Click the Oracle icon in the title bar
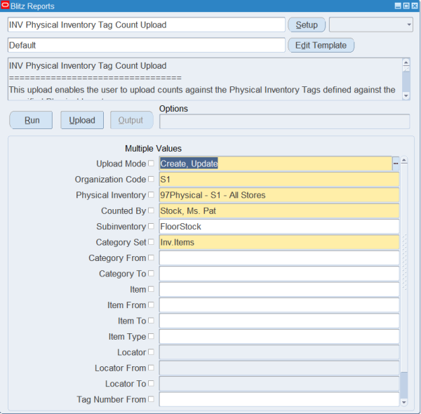Screen dimensions: 421x414 [x=5, y=6]
